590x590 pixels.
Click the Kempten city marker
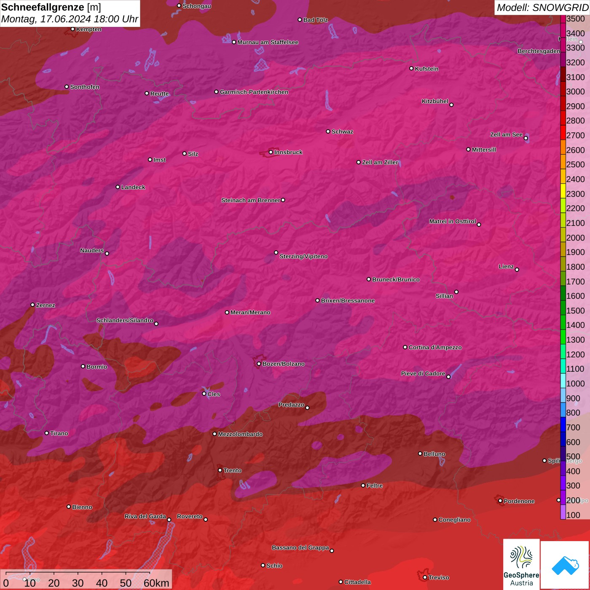pos(72,29)
